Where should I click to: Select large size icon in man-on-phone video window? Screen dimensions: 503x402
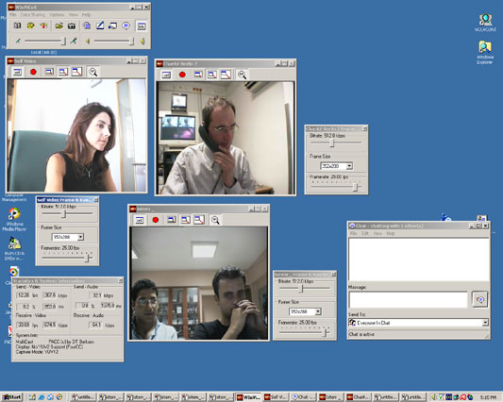click(x=226, y=75)
